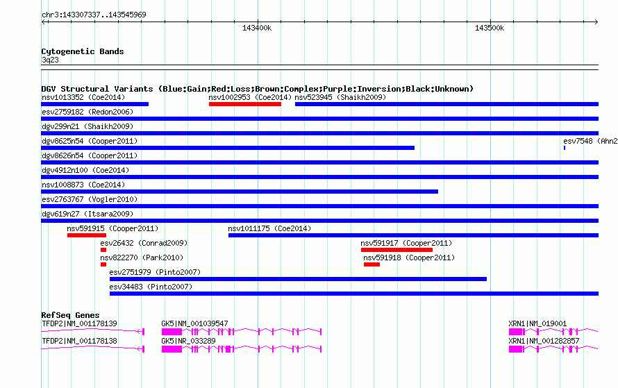Click the nsv1002953 (Coe2014) label
This screenshot has width=618, height=388.
point(250,97)
